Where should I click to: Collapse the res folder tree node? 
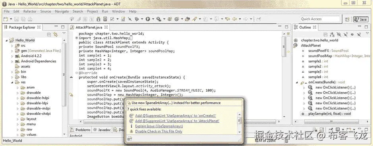point(12,82)
